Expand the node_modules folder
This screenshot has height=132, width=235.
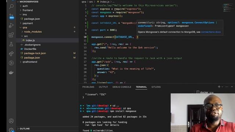pyautogui.click(x=22, y=32)
